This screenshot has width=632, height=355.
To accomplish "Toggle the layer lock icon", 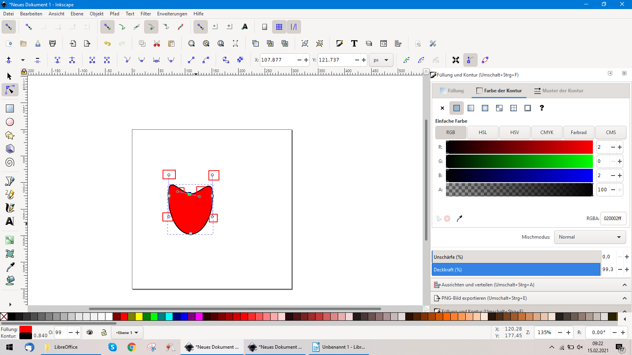I will pyautogui.click(x=104, y=333).
